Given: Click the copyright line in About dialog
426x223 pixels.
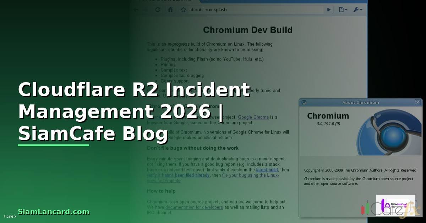Looking at the screenshot, I should 361,170.
